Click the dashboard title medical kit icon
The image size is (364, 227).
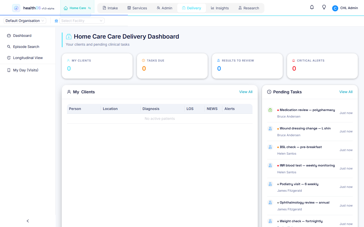69,37
